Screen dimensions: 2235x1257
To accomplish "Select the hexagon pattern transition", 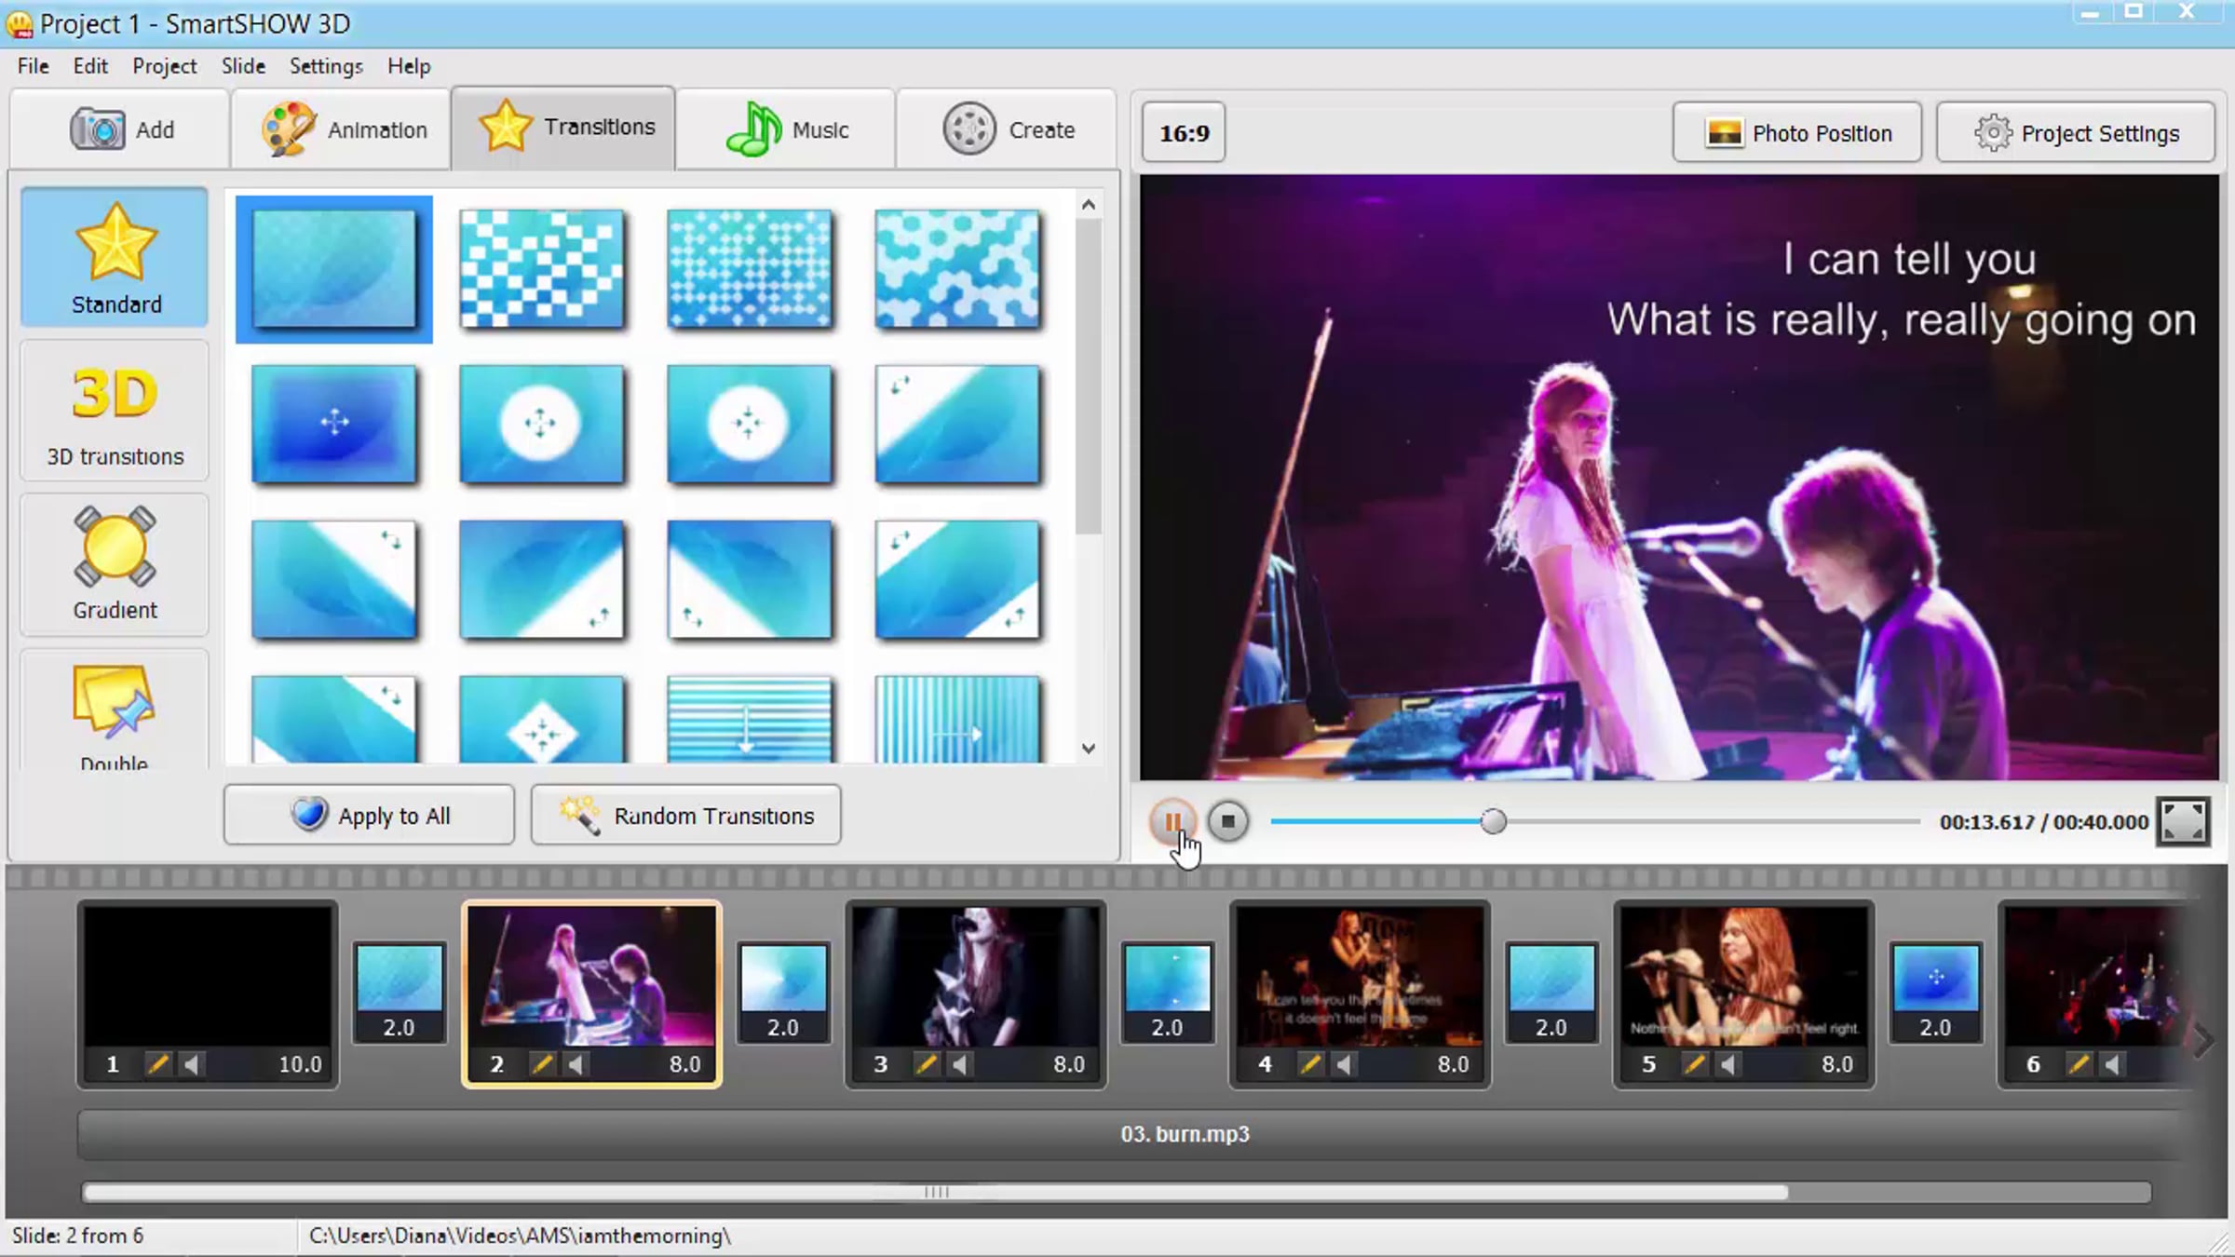I will point(956,269).
